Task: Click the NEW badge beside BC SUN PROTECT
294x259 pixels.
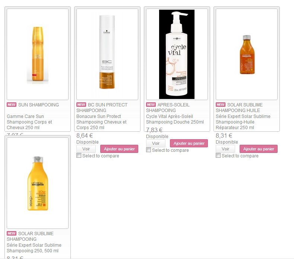Action: pyautogui.click(x=81, y=105)
